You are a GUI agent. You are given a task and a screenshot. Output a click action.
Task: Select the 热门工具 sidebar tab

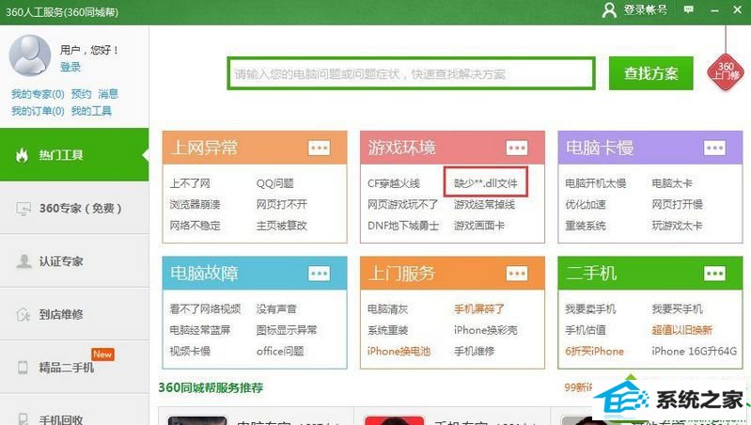point(74,155)
